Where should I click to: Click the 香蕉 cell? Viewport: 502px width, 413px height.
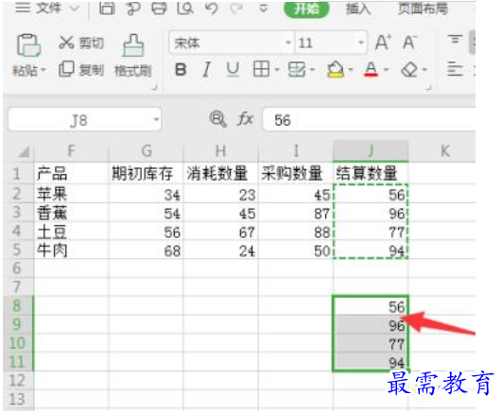pos(71,213)
